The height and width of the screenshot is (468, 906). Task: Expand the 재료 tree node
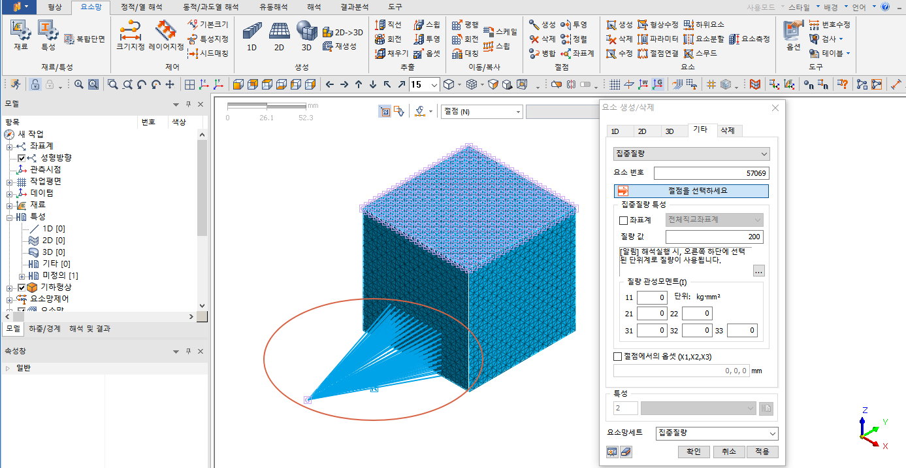click(x=10, y=205)
